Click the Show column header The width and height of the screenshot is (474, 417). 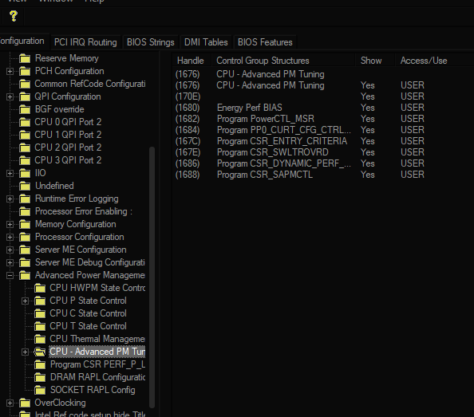[x=375, y=61]
